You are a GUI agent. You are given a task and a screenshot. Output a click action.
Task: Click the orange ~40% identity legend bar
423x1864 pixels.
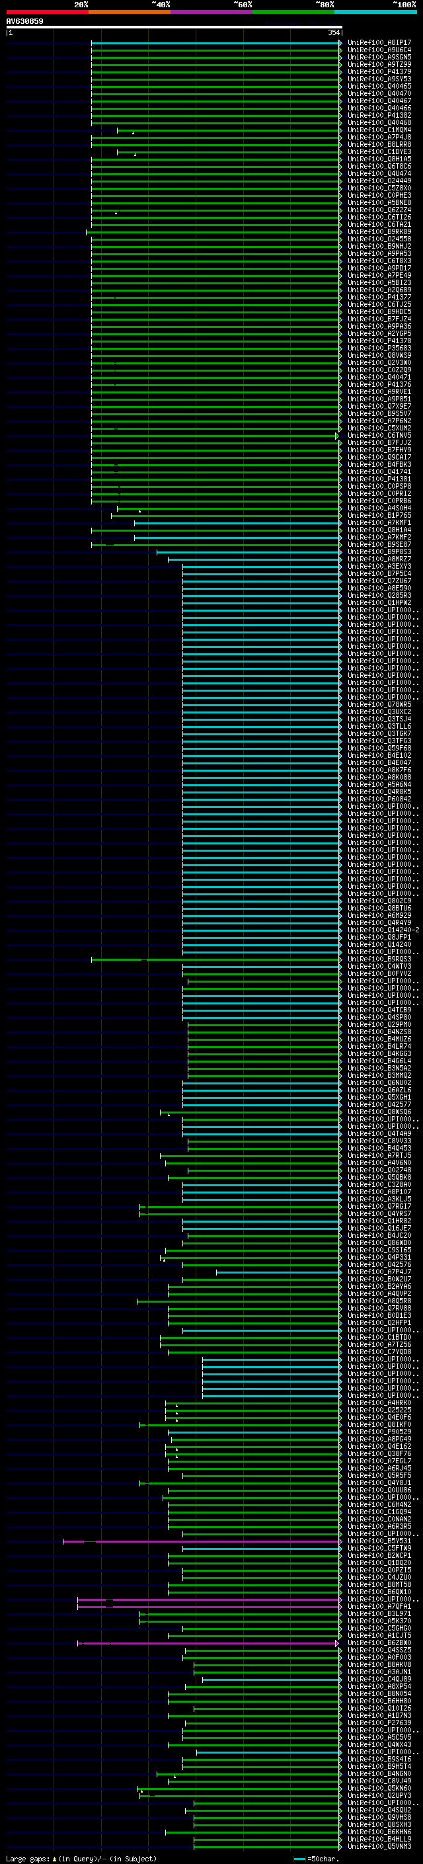[x=130, y=12]
